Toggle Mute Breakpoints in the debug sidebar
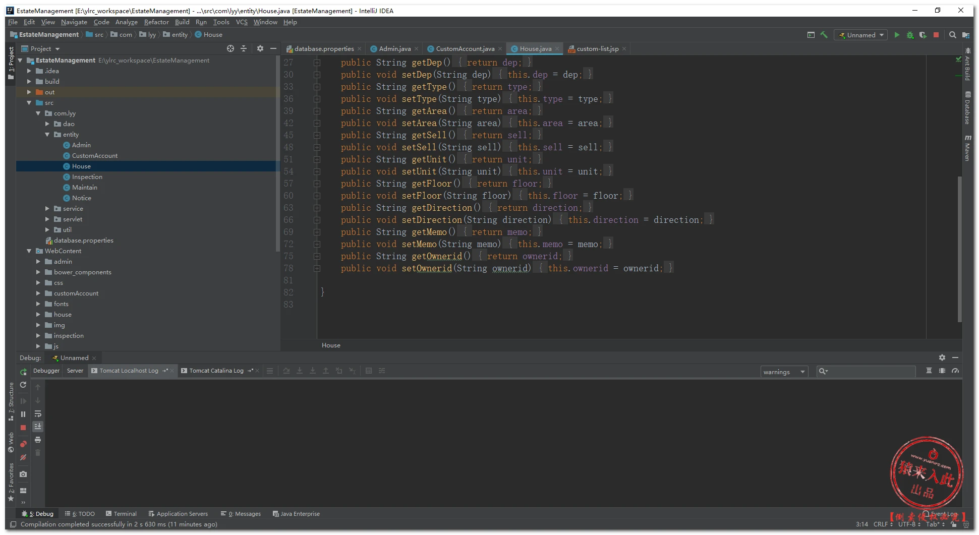The image size is (979, 535). pos(23,457)
